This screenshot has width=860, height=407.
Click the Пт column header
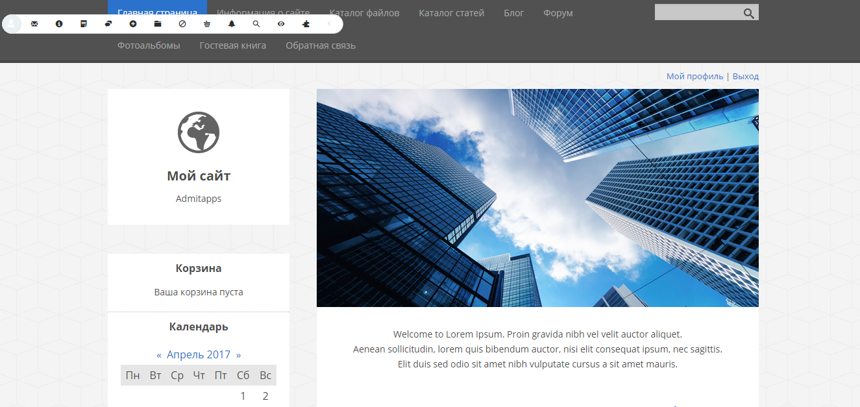point(221,375)
